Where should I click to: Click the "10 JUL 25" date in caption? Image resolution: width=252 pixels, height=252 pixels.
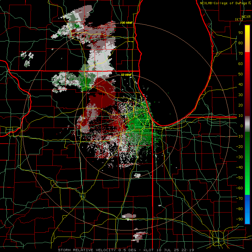click(x=167, y=250)
